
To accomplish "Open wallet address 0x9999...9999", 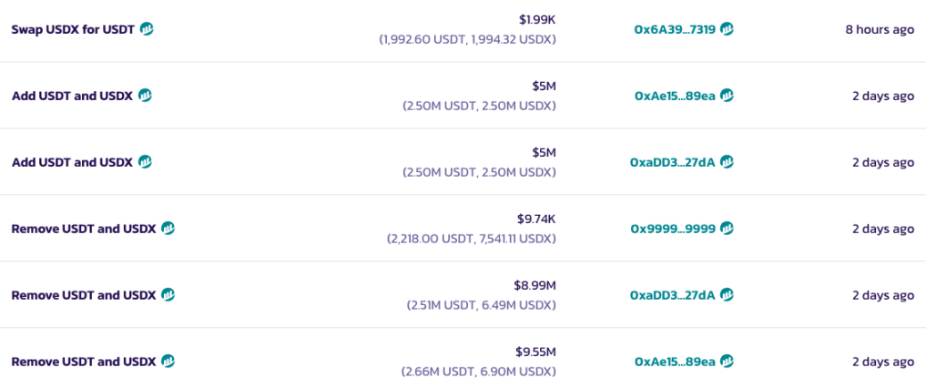I will [673, 228].
